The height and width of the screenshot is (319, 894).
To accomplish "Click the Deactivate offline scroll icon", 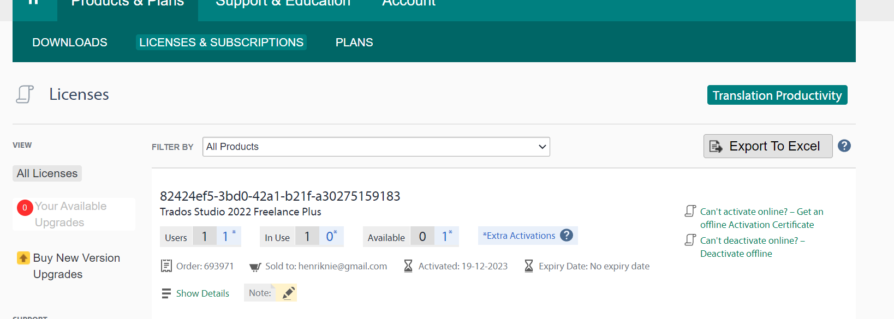I will pos(690,240).
